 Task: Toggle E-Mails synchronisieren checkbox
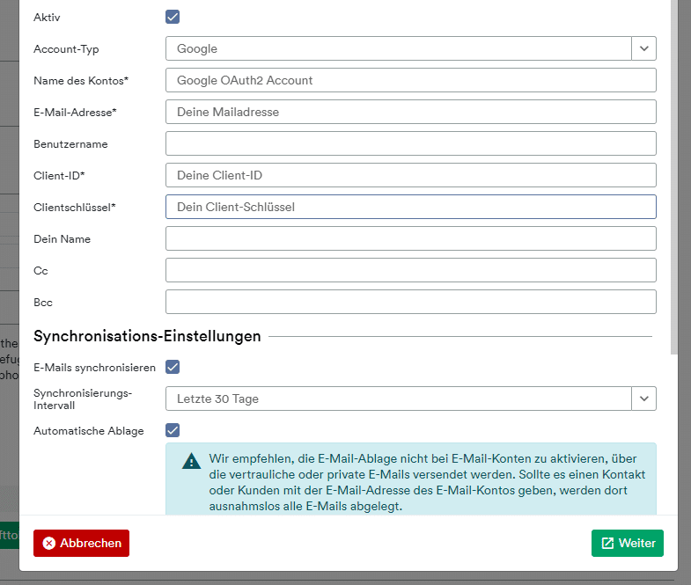173,367
